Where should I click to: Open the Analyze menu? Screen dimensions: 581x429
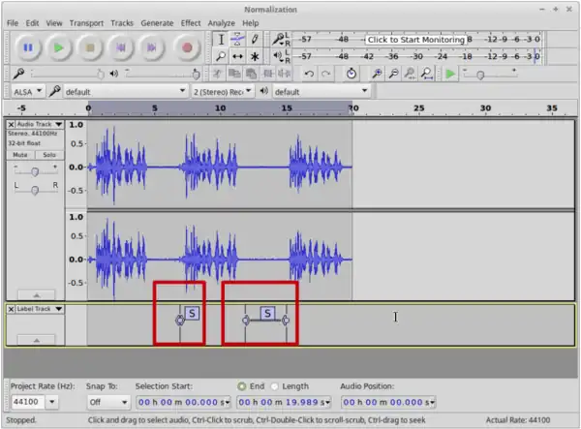[x=222, y=22]
